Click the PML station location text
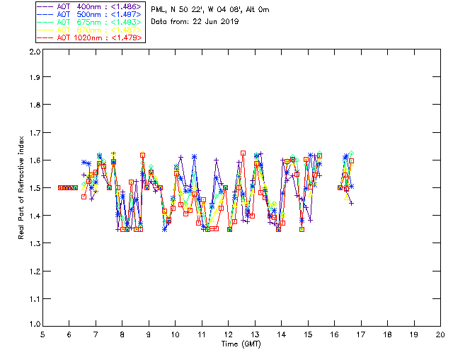The width and height of the screenshot is (453, 362). (x=210, y=10)
